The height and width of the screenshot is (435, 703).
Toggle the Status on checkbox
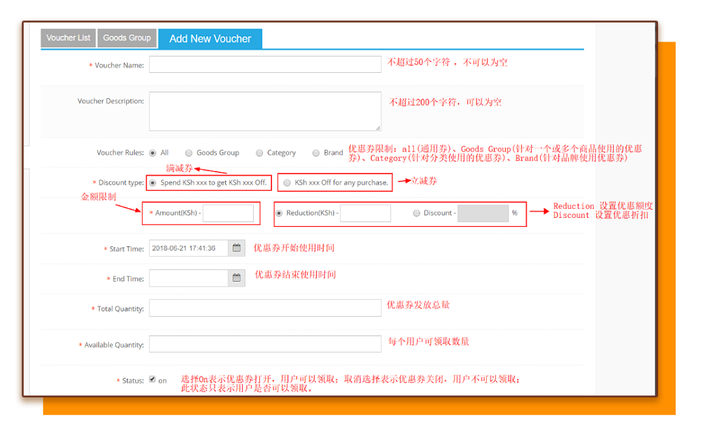(x=152, y=380)
